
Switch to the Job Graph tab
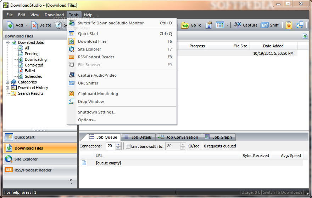click(218, 137)
